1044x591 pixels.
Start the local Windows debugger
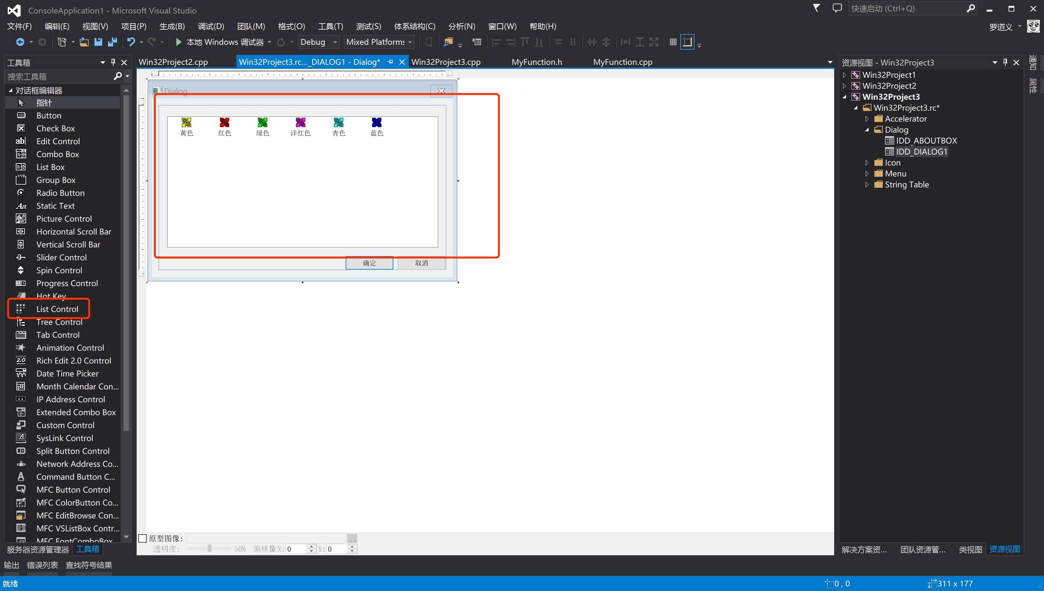[x=179, y=42]
